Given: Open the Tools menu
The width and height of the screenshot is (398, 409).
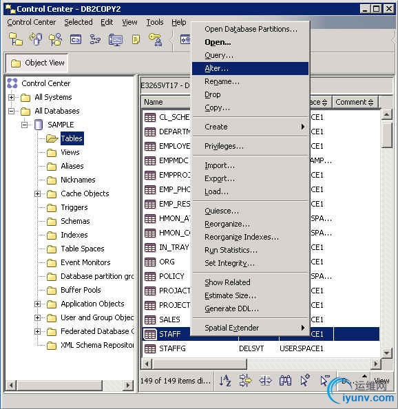Looking at the screenshot, I should (x=155, y=23).
